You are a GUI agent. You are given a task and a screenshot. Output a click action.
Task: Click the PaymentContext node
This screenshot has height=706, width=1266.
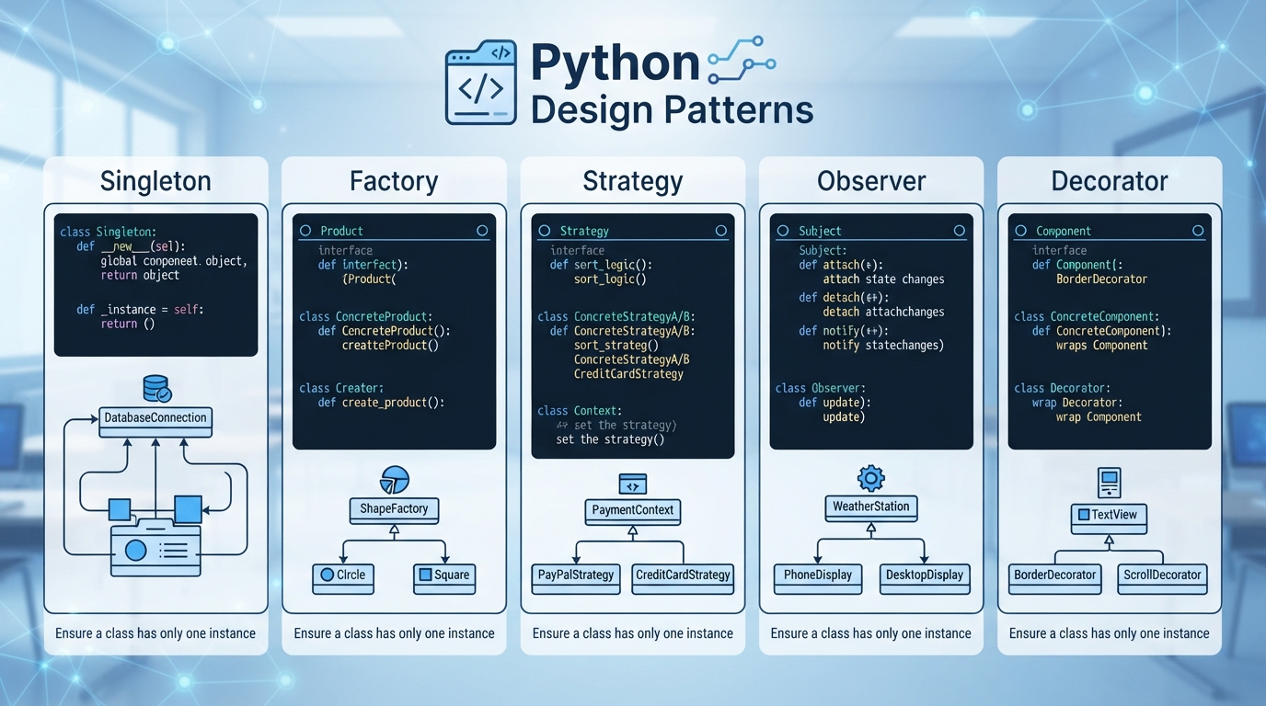(x=633, y=510)
